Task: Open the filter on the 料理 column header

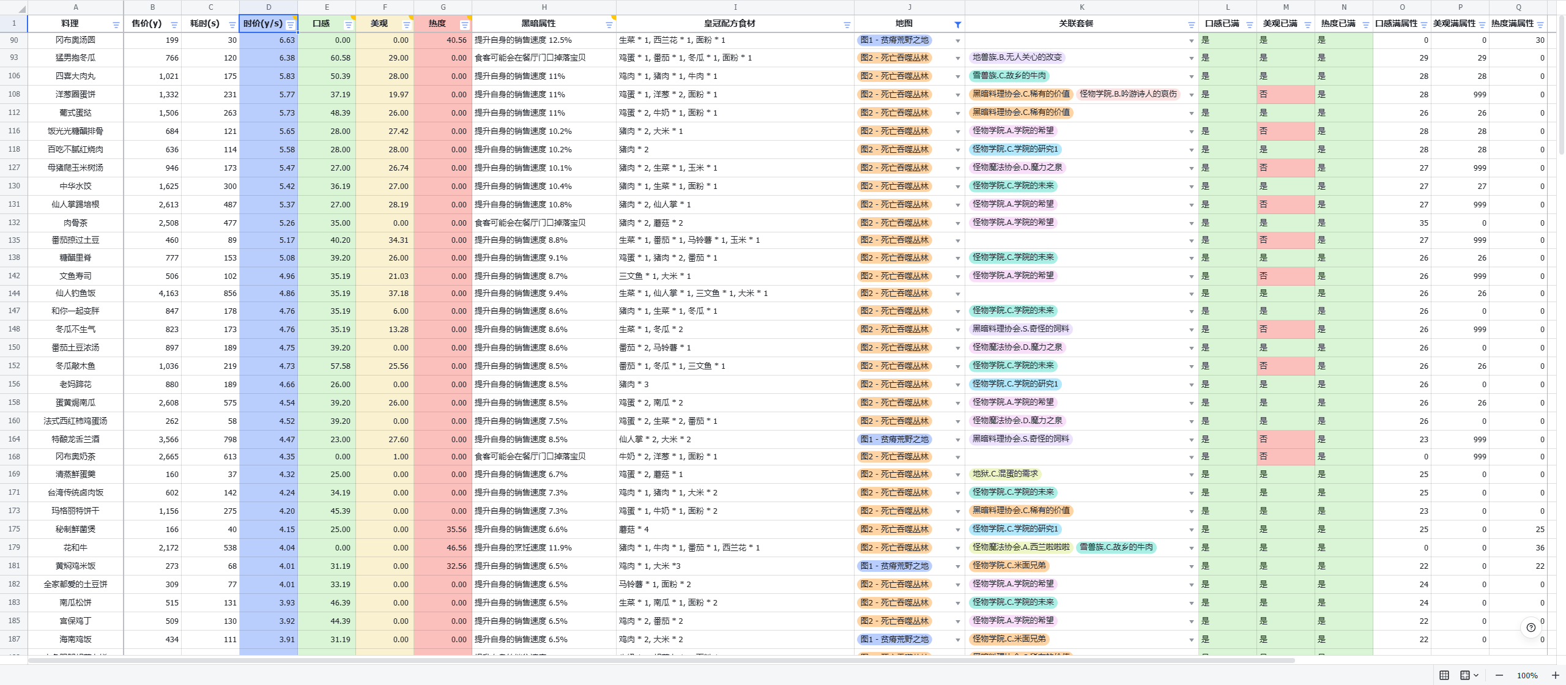Action: coord(116,25)
